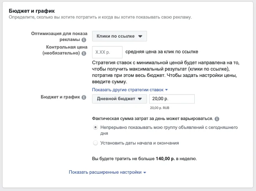
Task: Expand 'Показать расширенные настройки'
Action: (108, 172)
